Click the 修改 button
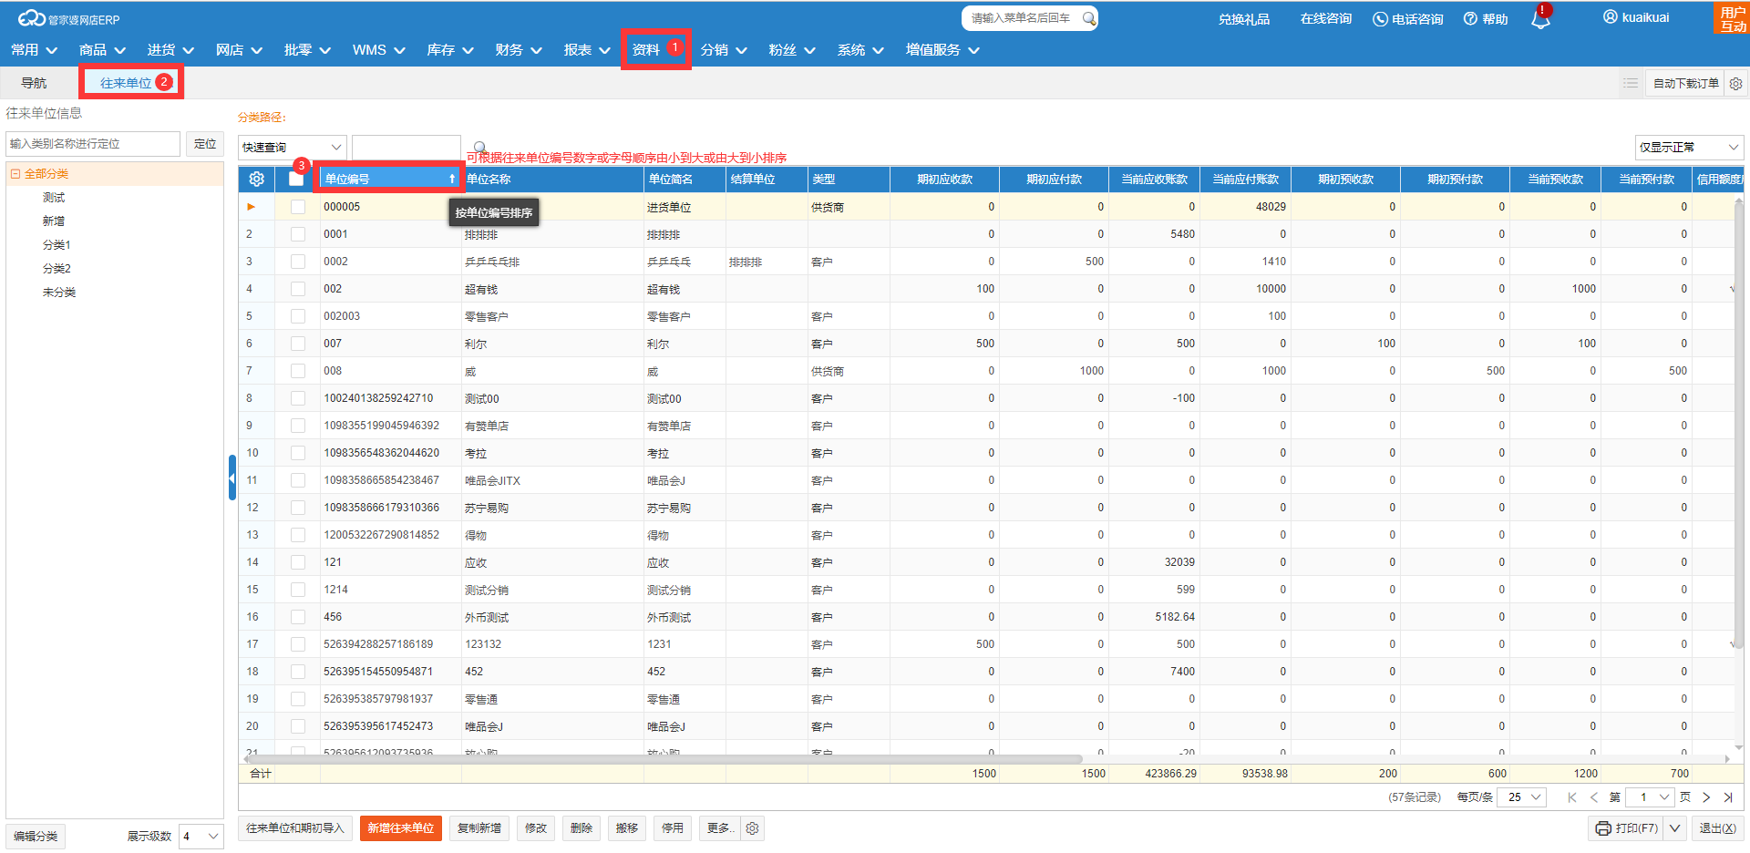Image resolution: width=1750 pixels, height=853 pixels. pyautogui.click(x=536, y=828)
